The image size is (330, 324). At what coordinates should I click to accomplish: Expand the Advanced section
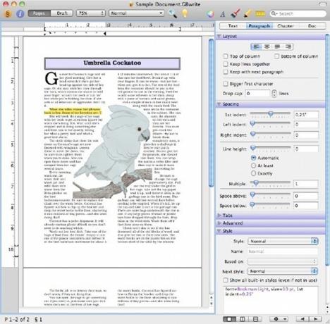point(219,223)
